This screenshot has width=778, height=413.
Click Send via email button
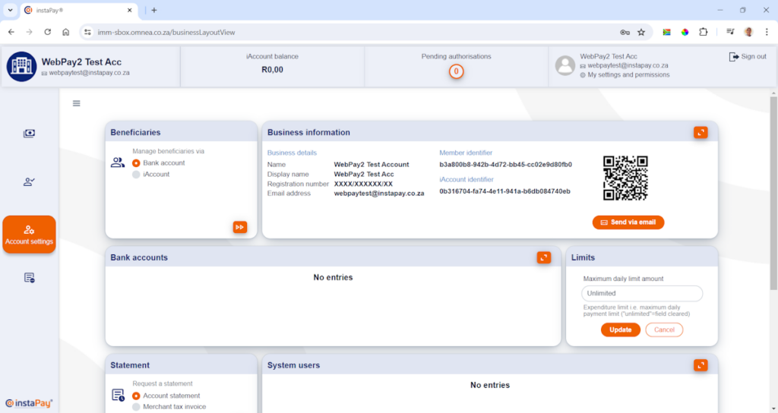628,222
